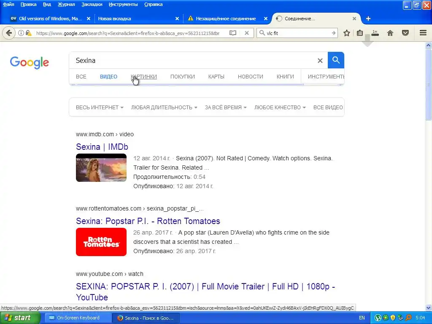This screenshot has height=324, width=432.
Task: Open site info icon in address bar
Action: click(x=21, y=33)
